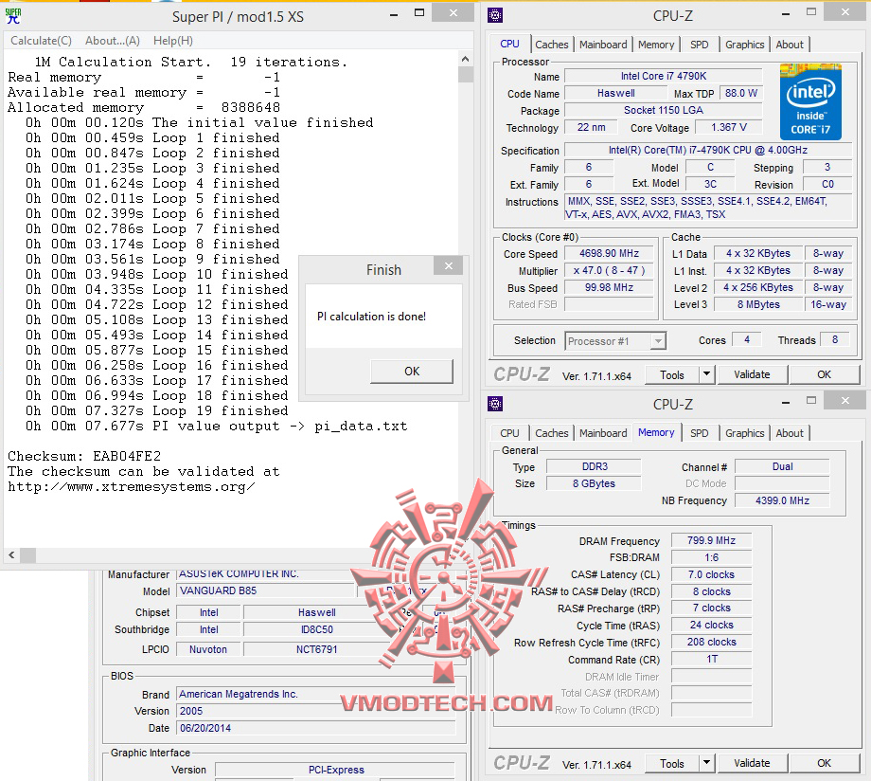This screenshot has width=871, height=781.
Task: Switch to Caches tab in top CPU-Z
Action: pos(552,45)
